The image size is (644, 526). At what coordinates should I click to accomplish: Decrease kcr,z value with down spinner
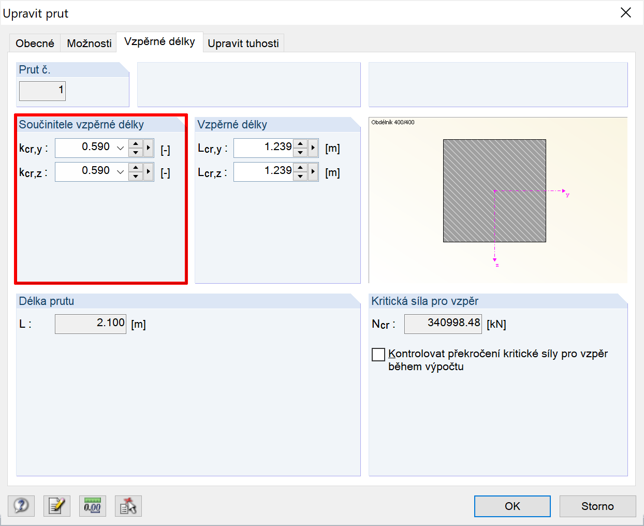136,176
